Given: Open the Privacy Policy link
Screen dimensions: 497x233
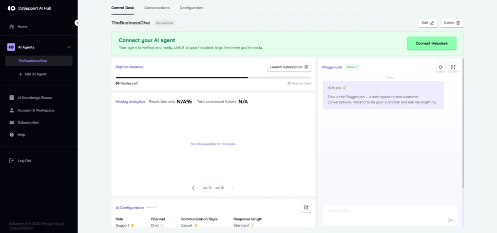Looking at the screenshot, I should point(51,223).
